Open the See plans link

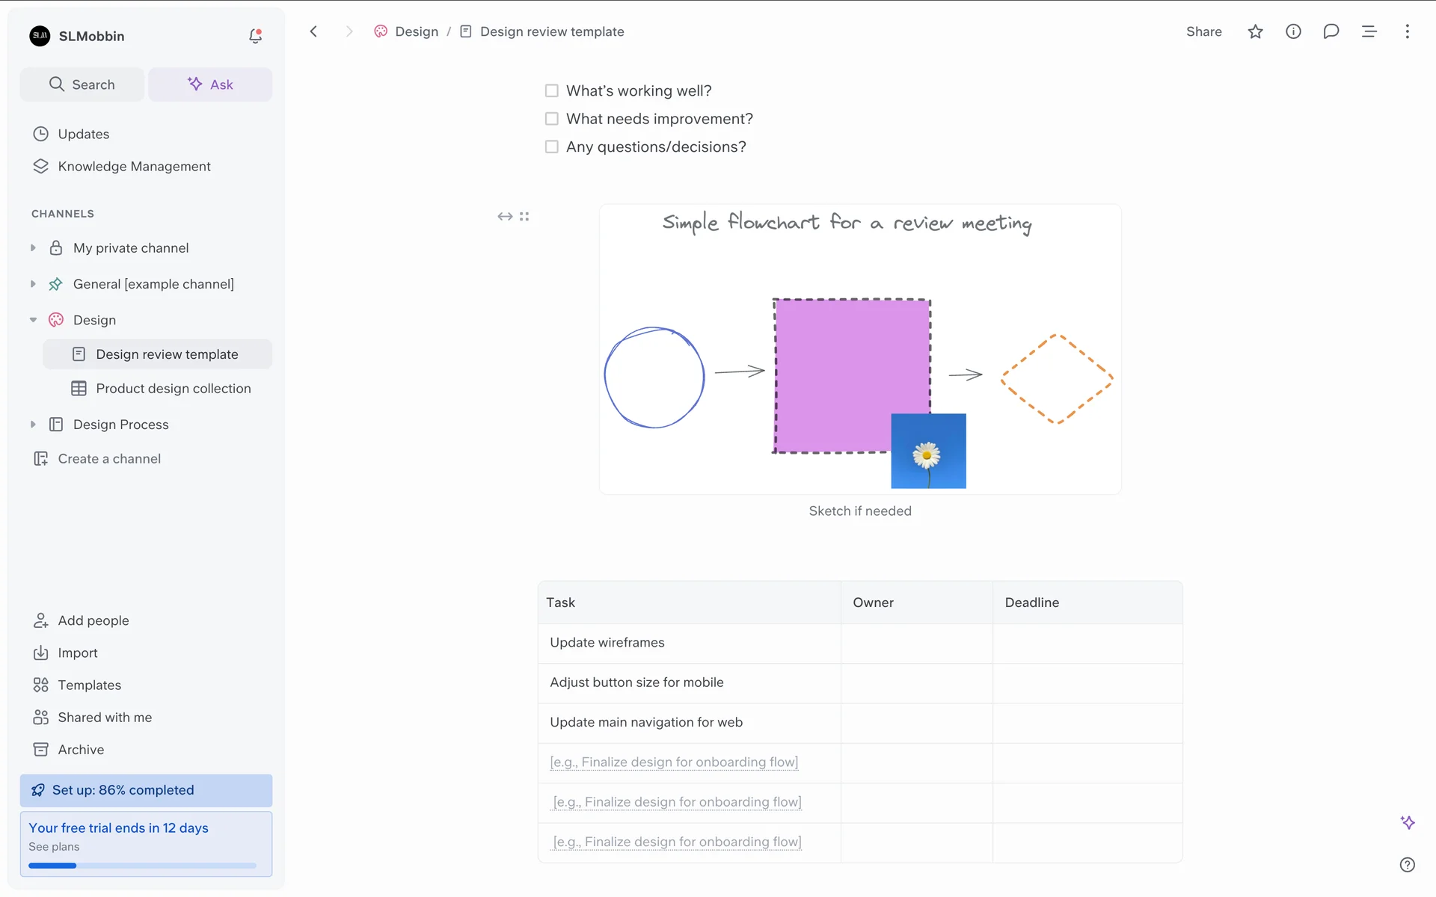point(54,847)
